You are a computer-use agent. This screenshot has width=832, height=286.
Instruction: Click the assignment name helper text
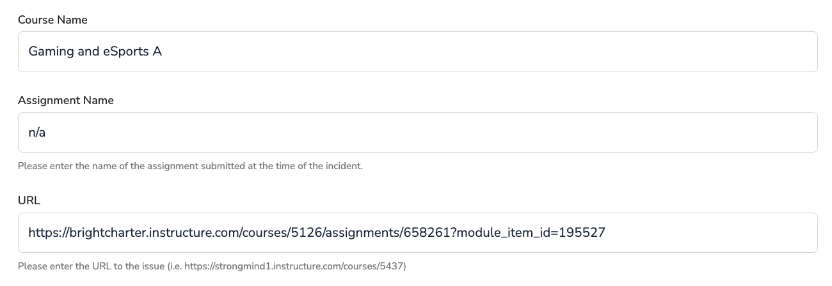(x=190, y=167)
